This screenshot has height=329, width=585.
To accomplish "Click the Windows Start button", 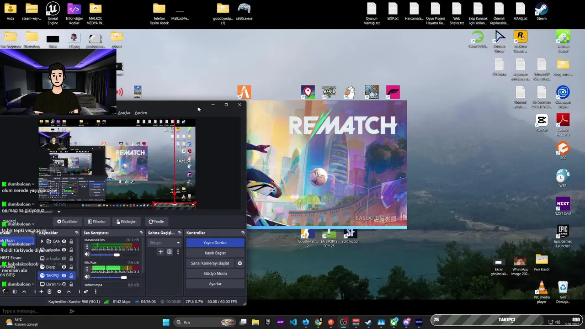I will pos(166,322).
